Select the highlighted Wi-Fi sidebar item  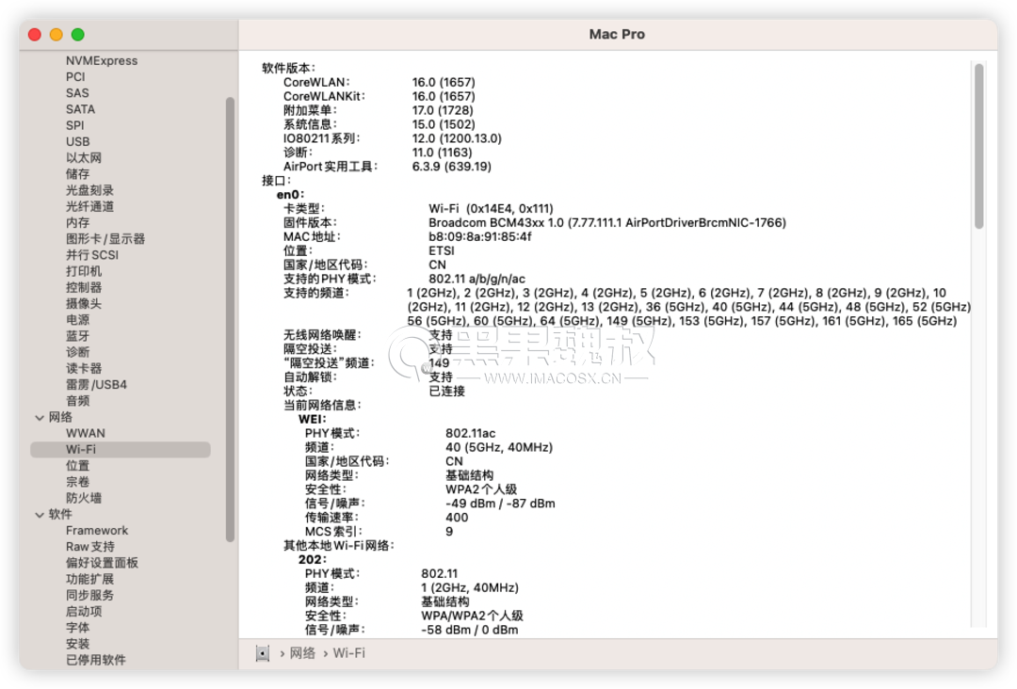point(120,450)
